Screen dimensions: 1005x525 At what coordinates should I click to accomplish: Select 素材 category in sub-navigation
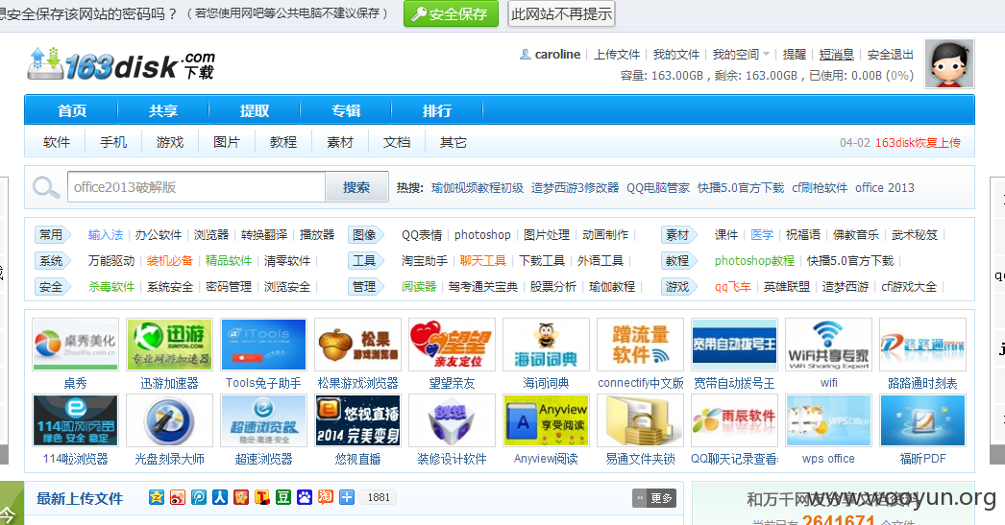coord(340,142)
